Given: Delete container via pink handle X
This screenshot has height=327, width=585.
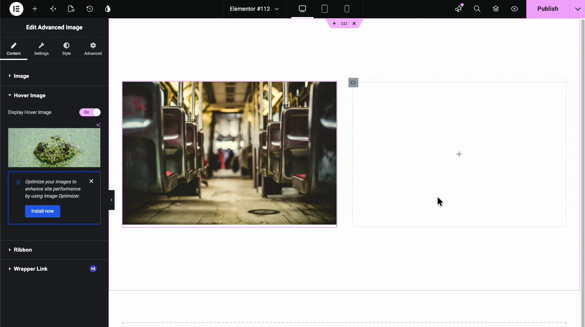Looking at the screenshot, I should (x=354, y=23).
